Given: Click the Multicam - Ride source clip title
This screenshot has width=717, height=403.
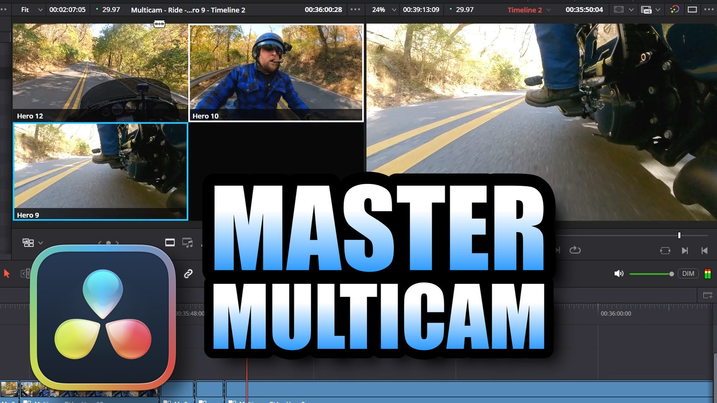Looking at the screenshot, I should click(188, 10).
